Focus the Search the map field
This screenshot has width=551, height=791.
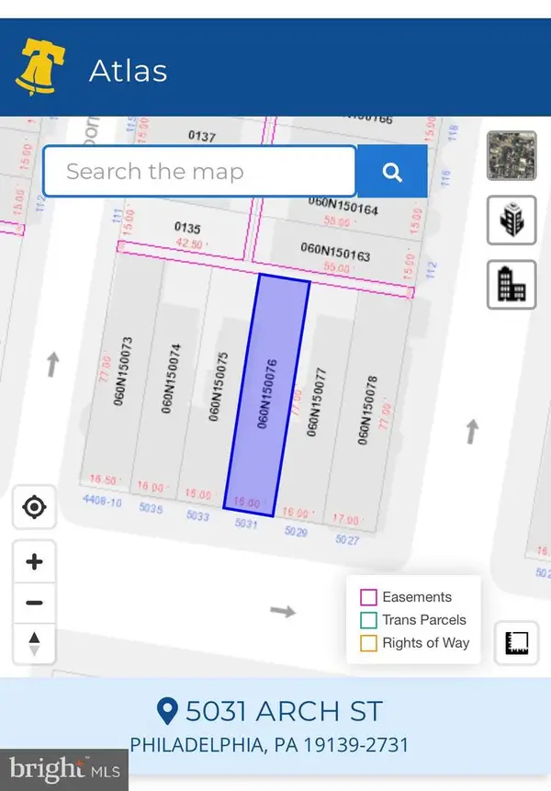pyautogui.click(x=199, y=172)
